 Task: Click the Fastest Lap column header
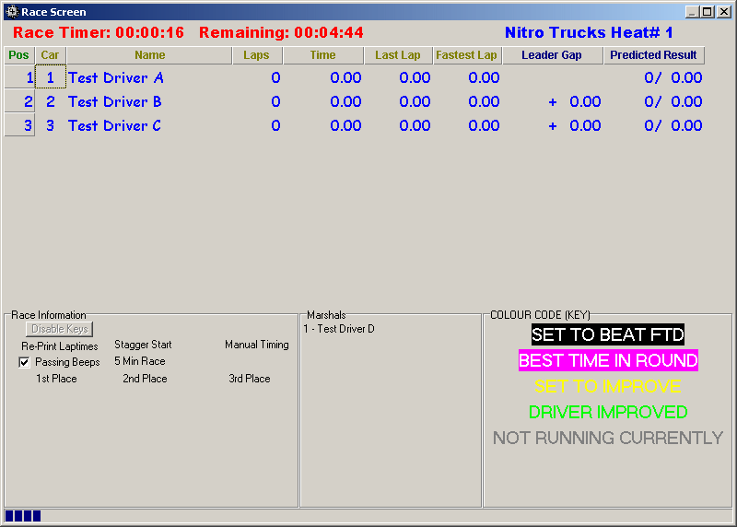[466, 55]
